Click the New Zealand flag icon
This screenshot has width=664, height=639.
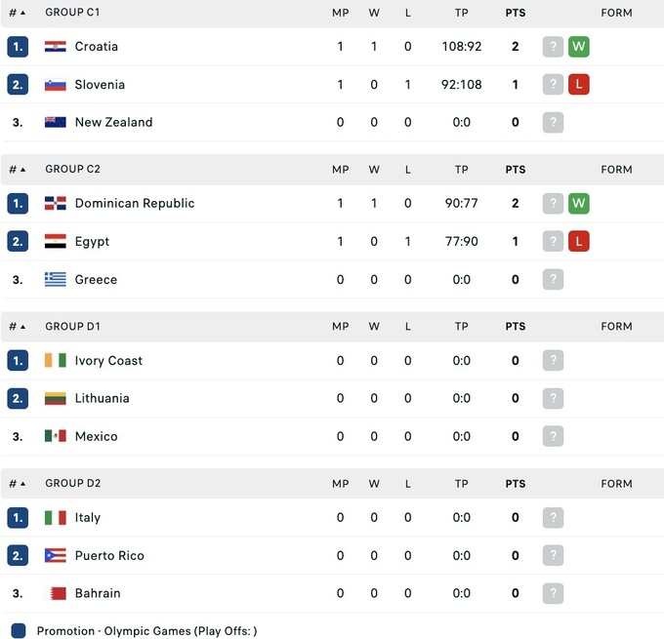coord(56,123)
